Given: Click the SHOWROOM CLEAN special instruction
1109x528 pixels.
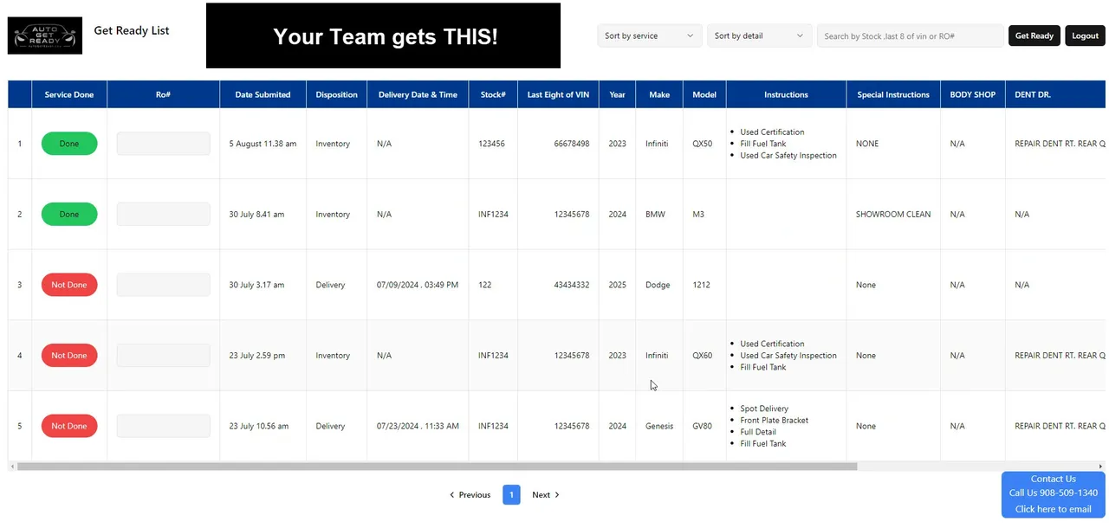Looking at the screenshot, I should pos(893,214).
